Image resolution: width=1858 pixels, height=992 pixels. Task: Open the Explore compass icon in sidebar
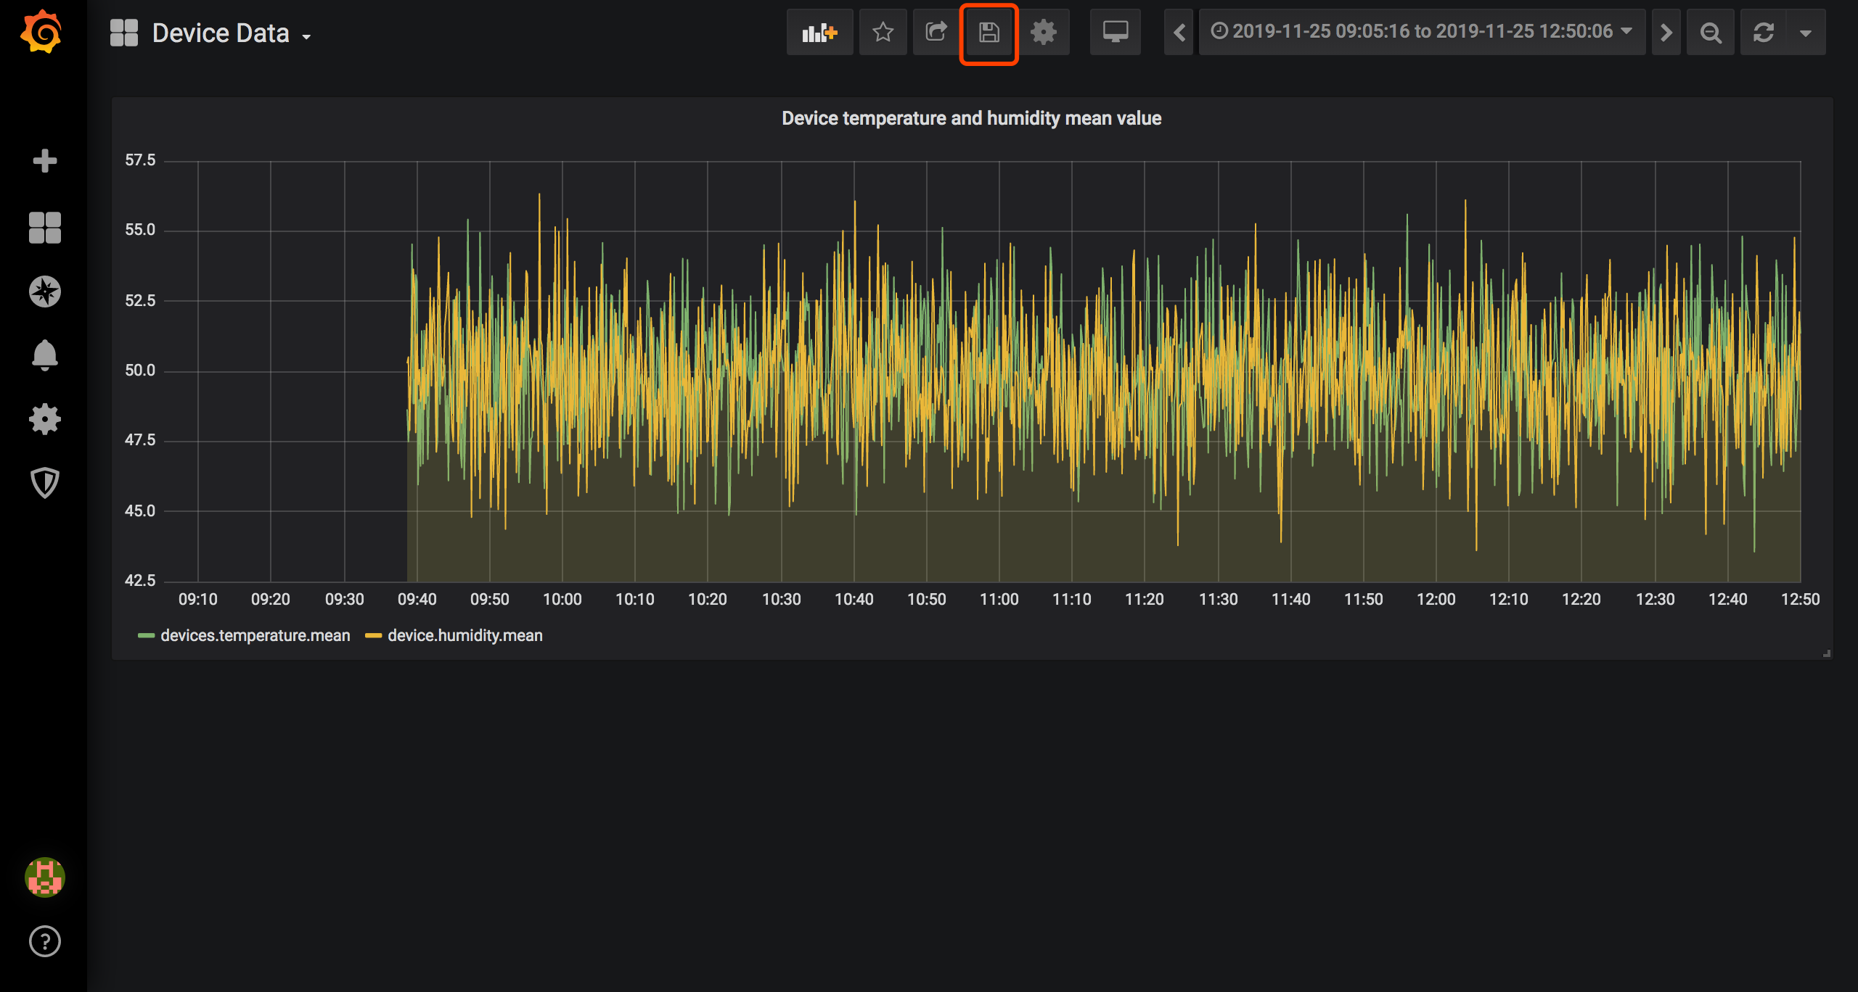coord(44,292)
